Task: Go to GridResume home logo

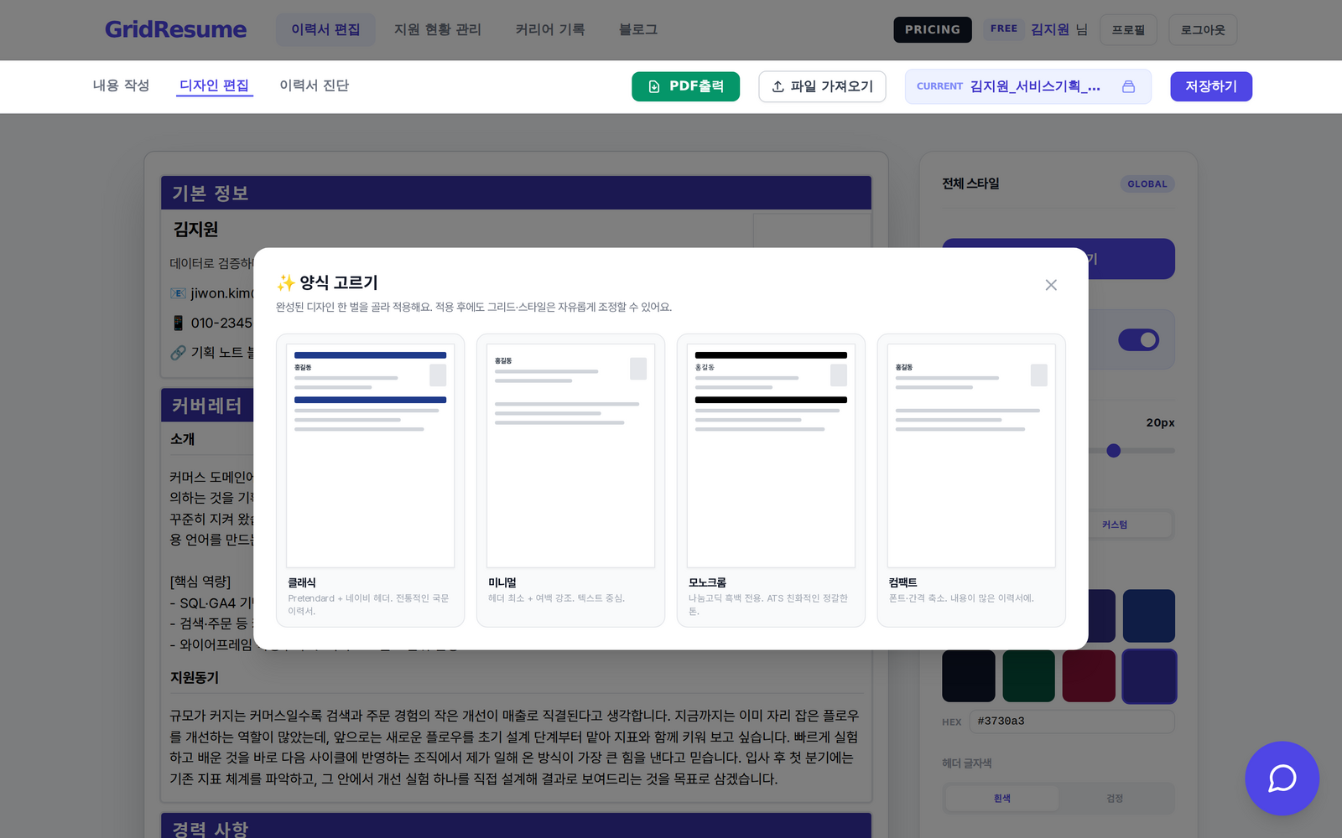Action: (x=175, y=29)
